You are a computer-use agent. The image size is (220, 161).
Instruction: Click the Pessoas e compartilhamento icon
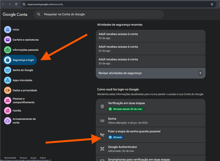[x=8, y=100]
